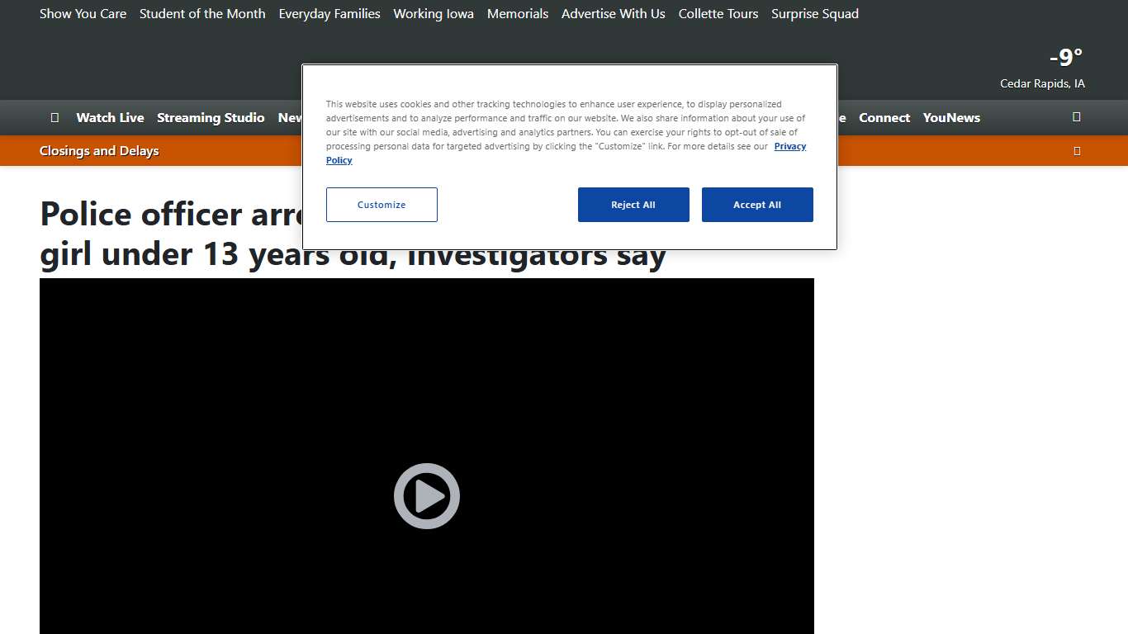The width and height of the screenshot is (1128, 634).
Task: Go to Everyday Families
Action: (329, 14)
